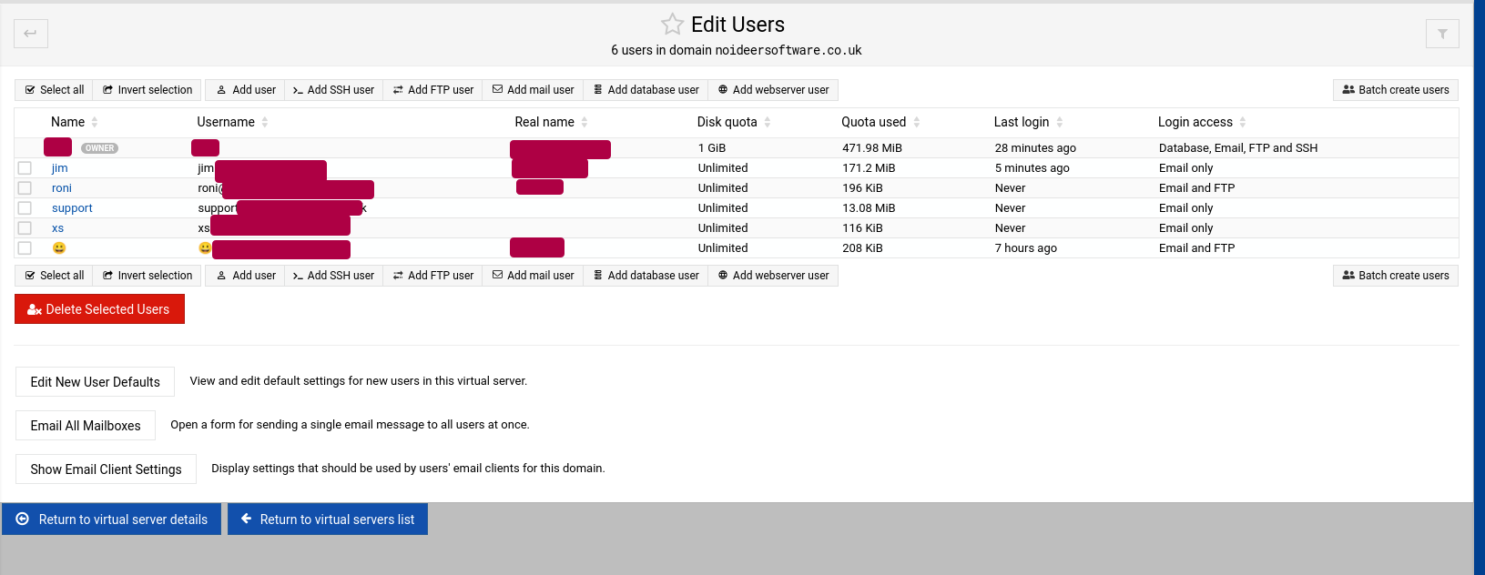
Task: Tick the checkbox for user roni
Action: [x=25, y=188]
